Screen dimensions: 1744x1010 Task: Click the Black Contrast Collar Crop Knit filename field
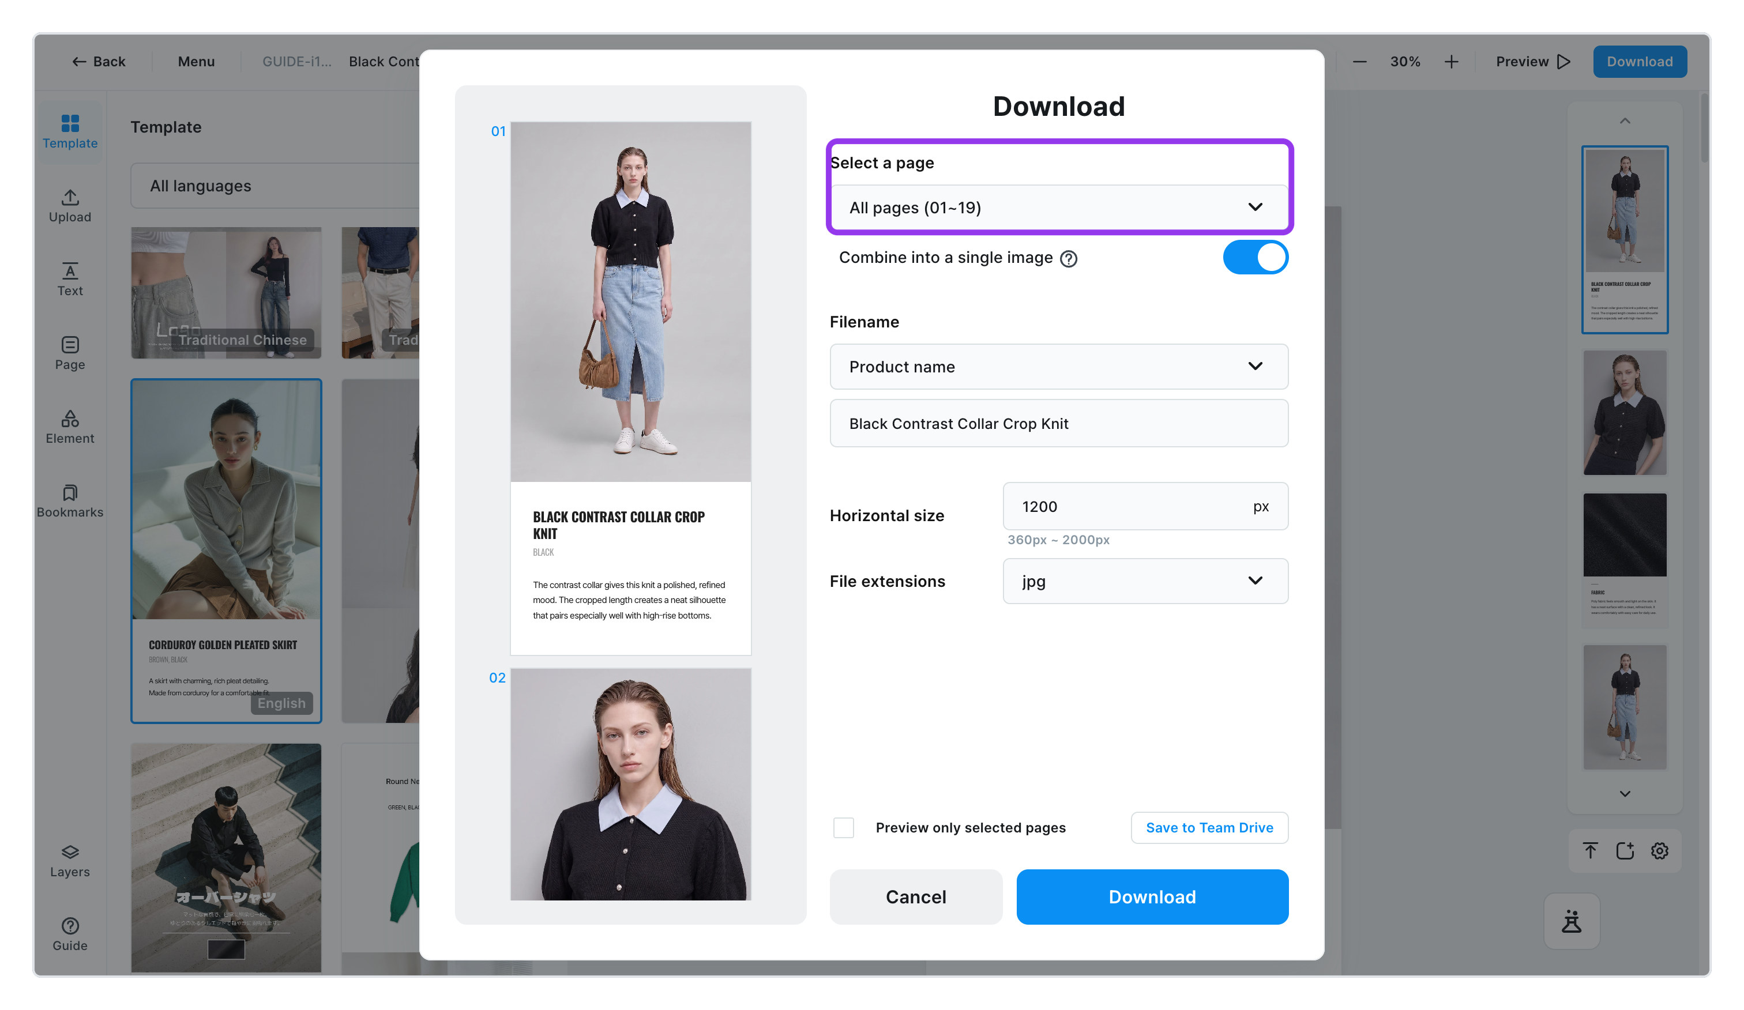tap(1058, 423)
